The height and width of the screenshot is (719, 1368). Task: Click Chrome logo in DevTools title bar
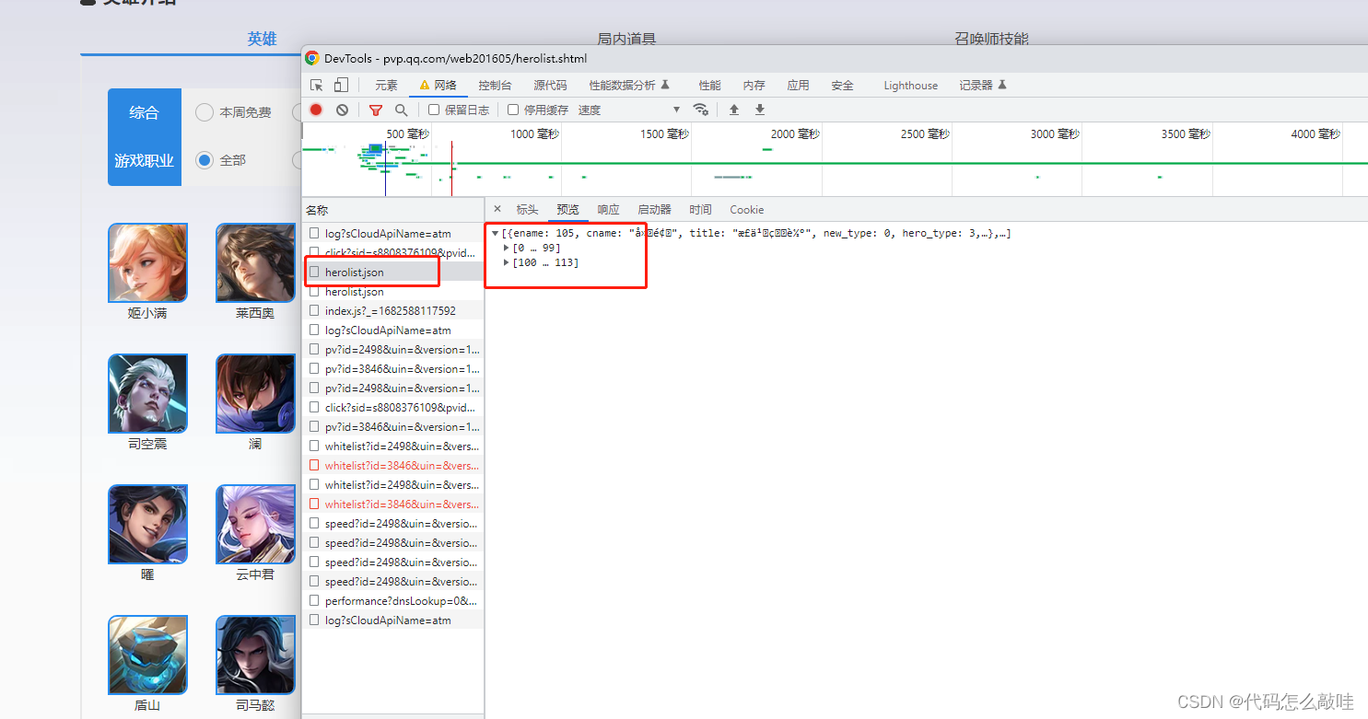coord(312,58)
